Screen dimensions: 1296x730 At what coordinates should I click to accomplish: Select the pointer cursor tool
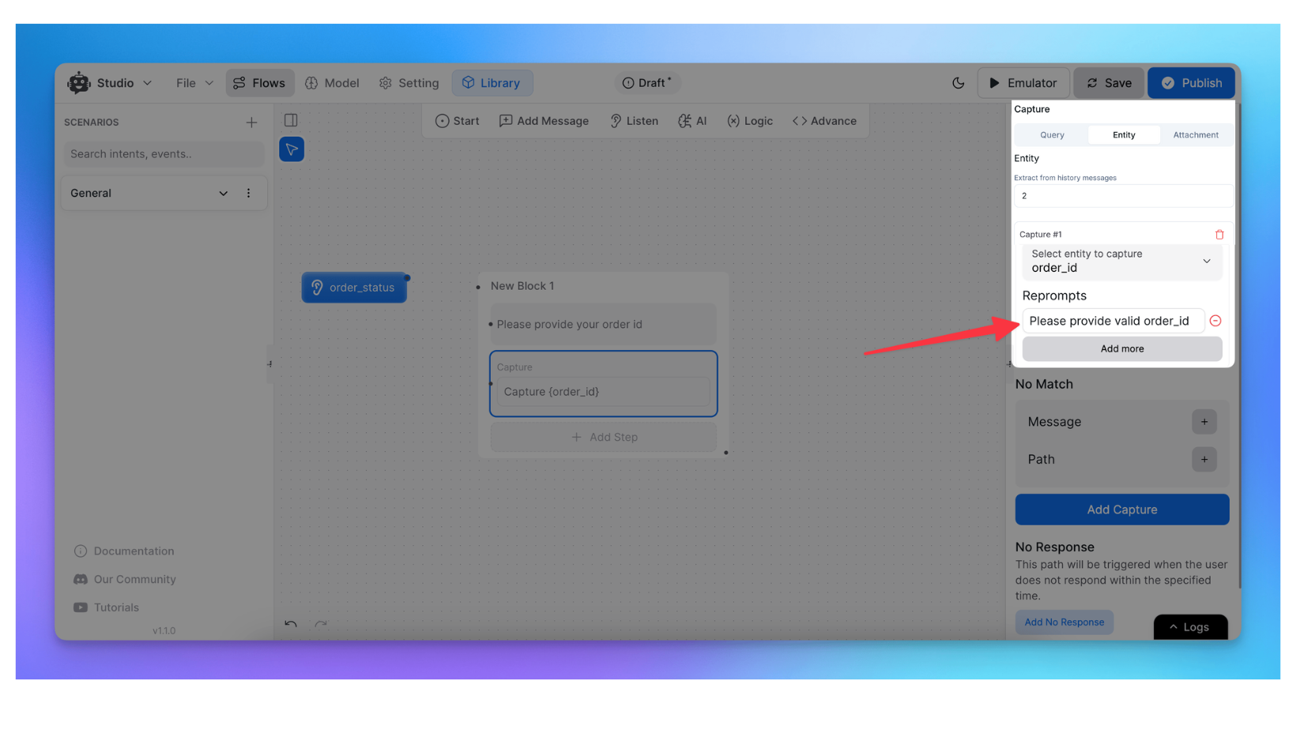[x=292, y=149]
